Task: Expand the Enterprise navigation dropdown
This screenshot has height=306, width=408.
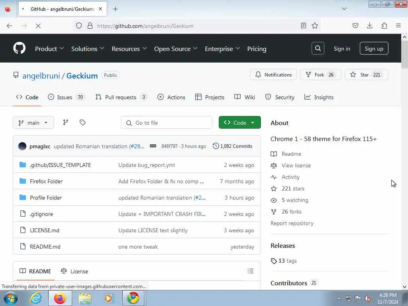Action: pyautogui.click(x=222, y=49)
